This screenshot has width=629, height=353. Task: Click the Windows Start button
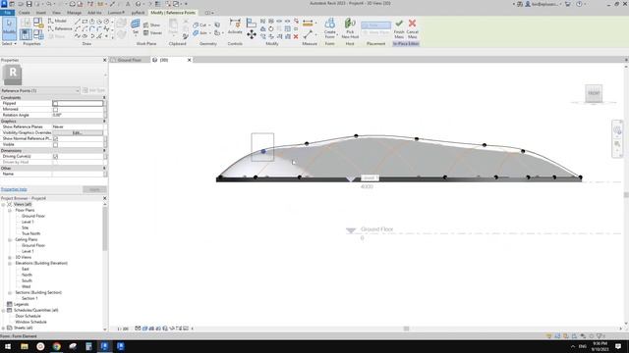pyautogui.click(x=8, y=346)
